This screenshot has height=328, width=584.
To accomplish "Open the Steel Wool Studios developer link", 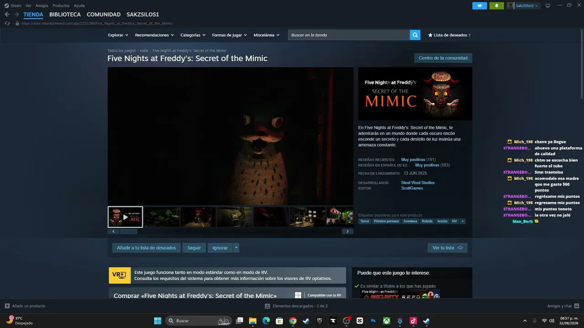I will click(x=418, y=183).
